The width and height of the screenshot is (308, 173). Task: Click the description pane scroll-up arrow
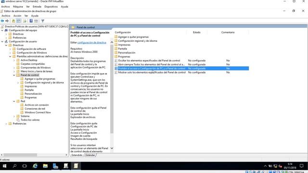[112, 42]
